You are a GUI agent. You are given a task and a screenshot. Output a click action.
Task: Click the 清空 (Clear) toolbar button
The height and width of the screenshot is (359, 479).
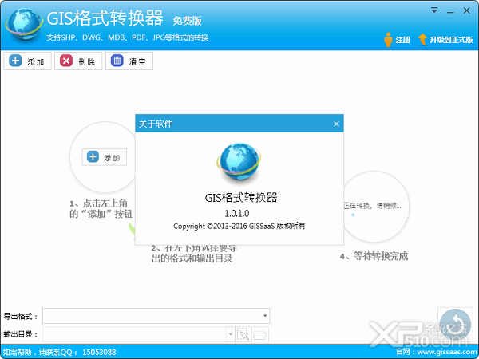[129, 61]
